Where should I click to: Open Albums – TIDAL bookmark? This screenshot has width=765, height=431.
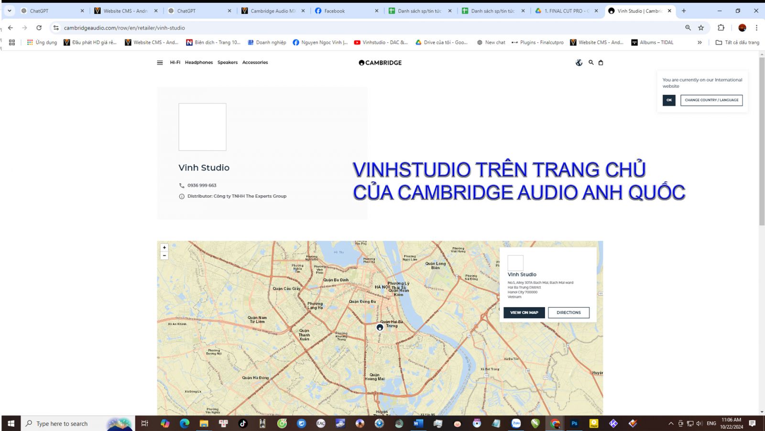tap(652, 42)
